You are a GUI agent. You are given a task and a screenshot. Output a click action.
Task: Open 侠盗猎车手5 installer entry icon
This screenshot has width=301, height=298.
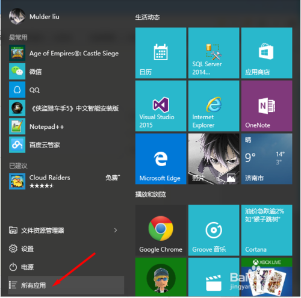(17, 108)
